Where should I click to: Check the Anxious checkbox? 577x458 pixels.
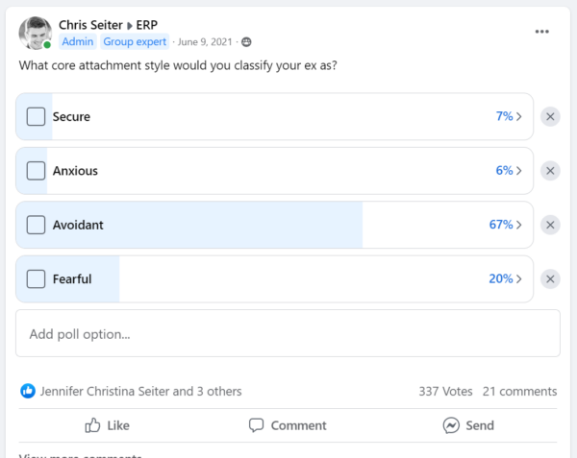36,171
